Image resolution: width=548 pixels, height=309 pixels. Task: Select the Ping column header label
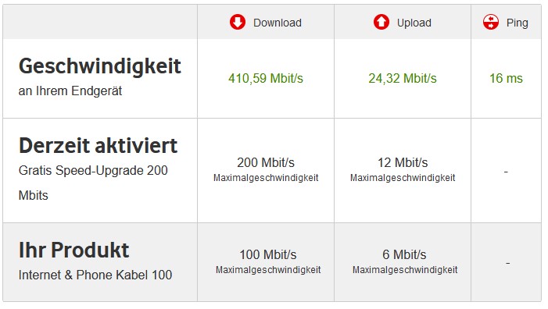click(x=518, y=23)
